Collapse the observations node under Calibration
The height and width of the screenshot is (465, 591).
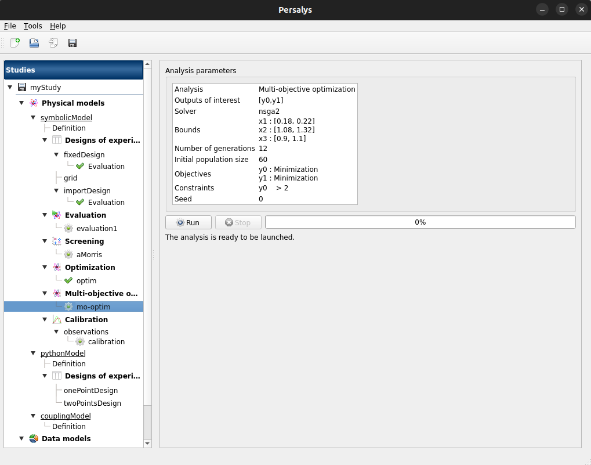point(56,332)
